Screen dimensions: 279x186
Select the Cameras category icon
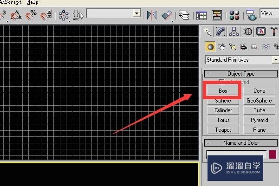243,47
